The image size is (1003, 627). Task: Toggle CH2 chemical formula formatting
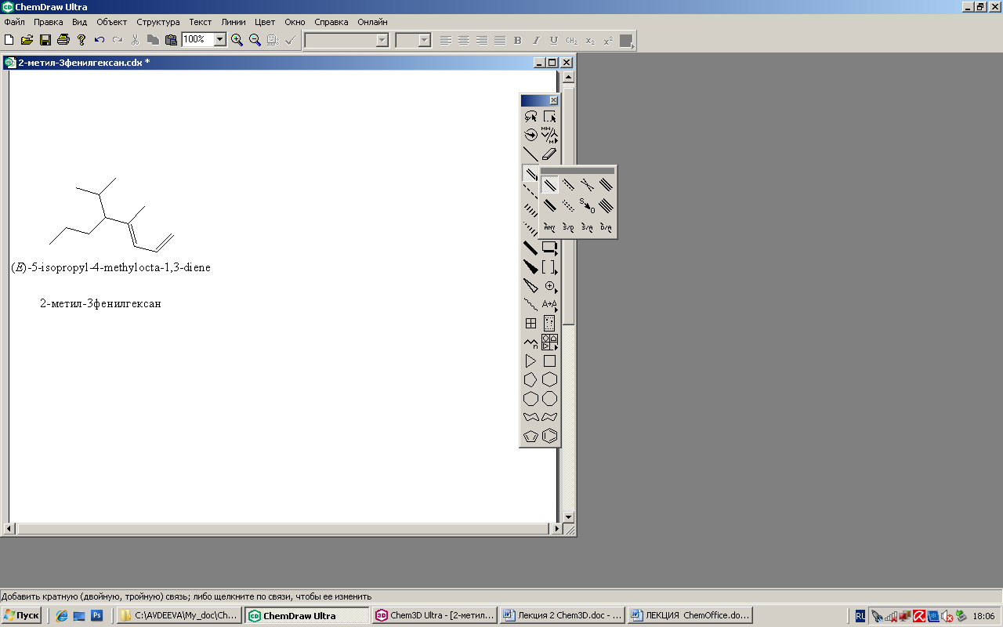[572, 40]
